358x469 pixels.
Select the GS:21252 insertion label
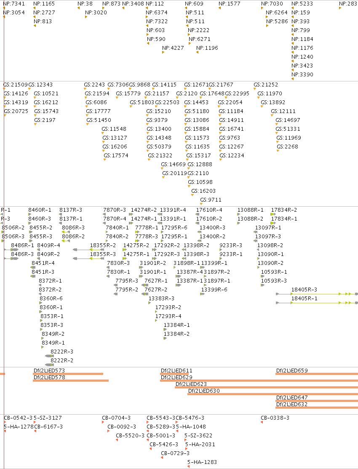coord(266,85)
